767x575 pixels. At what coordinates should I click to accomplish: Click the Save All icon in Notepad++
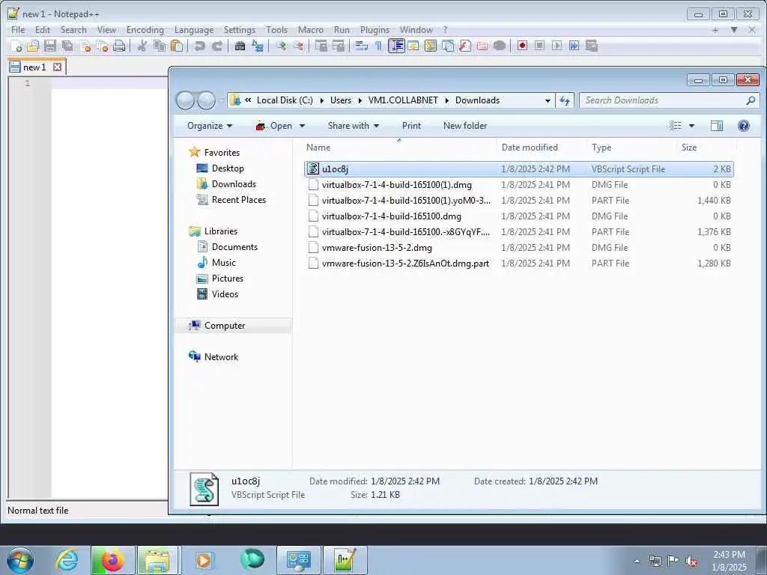pyautogui.click(x=67, y=46)
